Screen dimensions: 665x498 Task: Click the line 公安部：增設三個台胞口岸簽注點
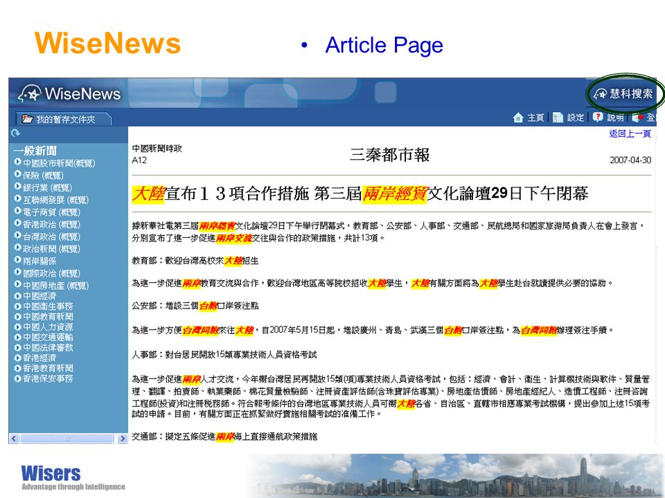tap(195, 306)
